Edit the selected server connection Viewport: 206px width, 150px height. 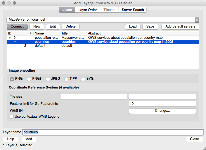click(53, 26)
